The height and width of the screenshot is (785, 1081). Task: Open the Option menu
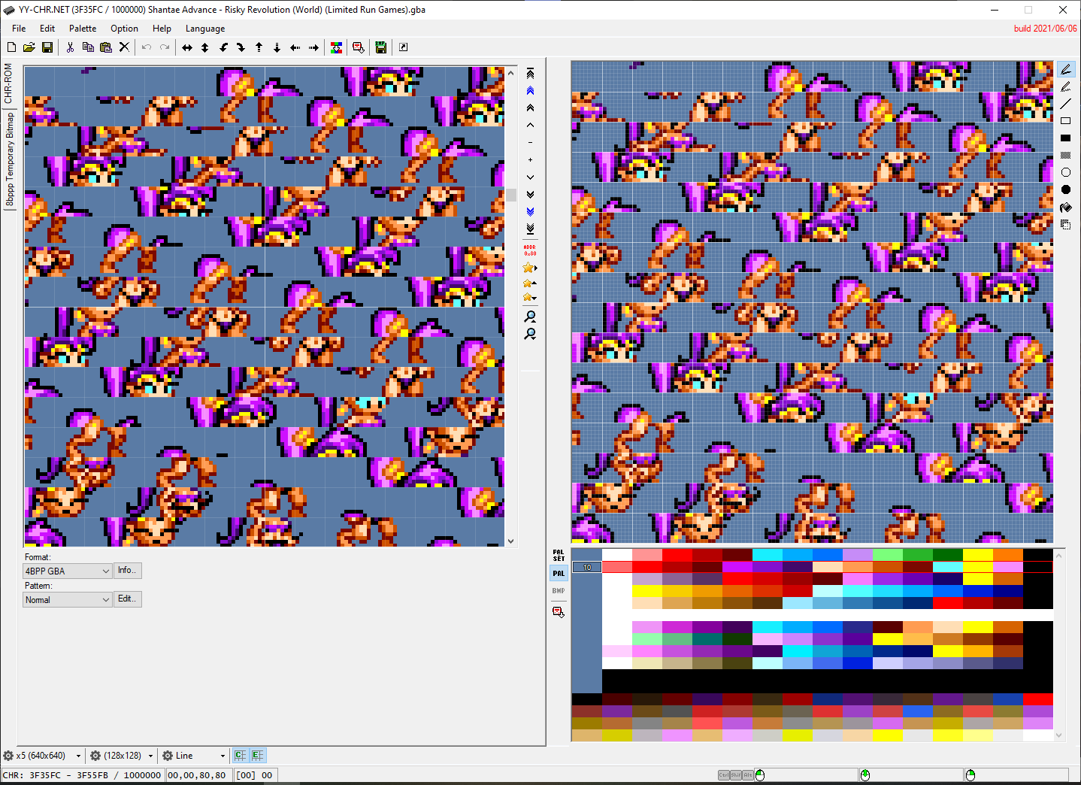point(124,29)
